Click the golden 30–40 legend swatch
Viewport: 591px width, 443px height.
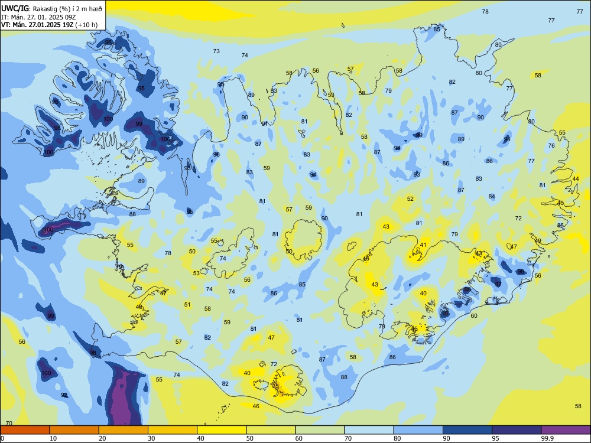pyautogui.click(x=173, y=430)
